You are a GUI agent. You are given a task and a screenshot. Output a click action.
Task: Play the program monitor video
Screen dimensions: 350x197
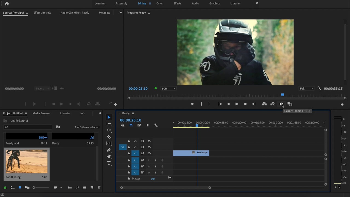coord(237,104)
